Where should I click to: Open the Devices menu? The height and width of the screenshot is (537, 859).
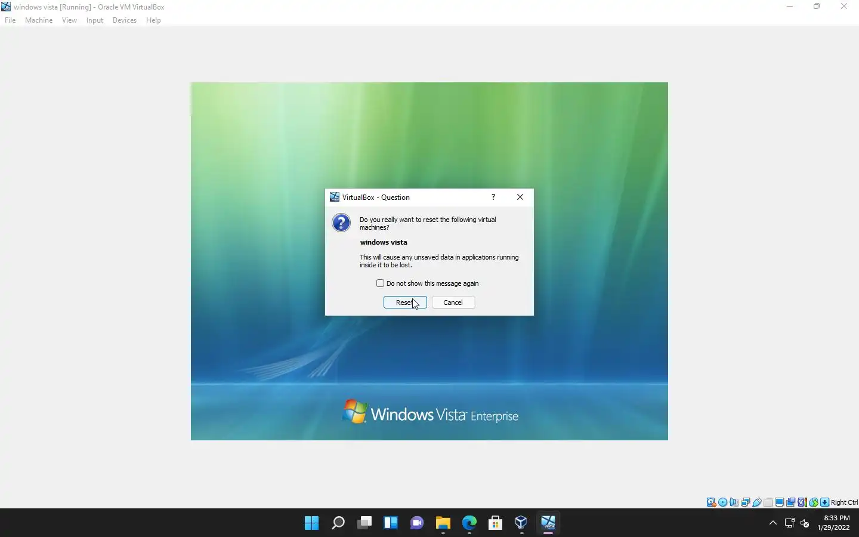point(125,20)
